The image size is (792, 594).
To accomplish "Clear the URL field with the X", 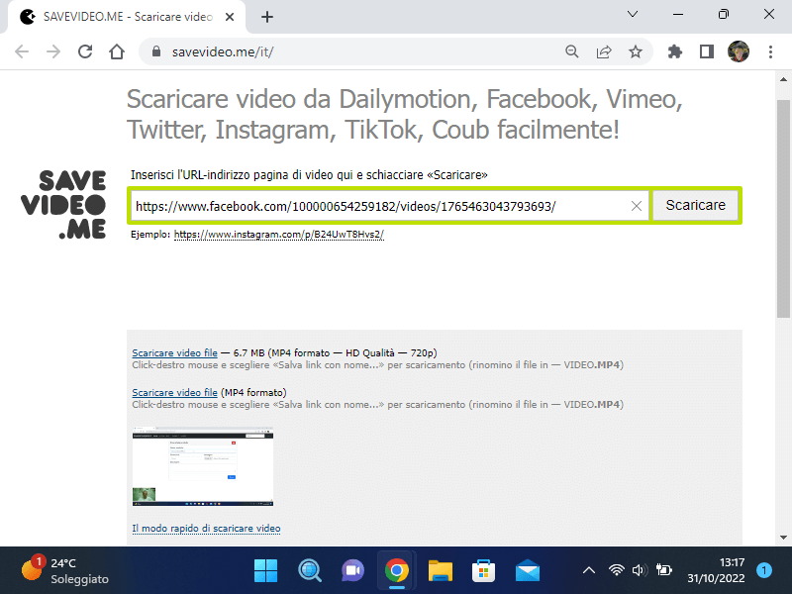I will point(637,206).
